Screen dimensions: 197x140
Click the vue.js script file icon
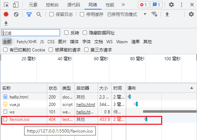coord(5,104)
